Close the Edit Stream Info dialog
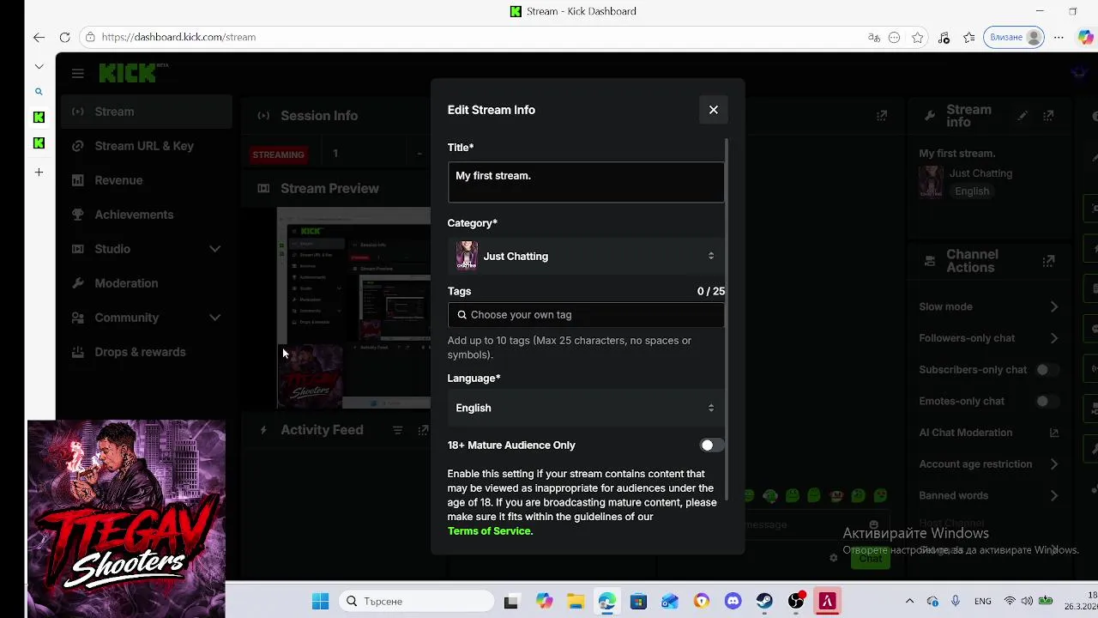The width and height of the screenshot is (1098, 618). click(713, 110)
